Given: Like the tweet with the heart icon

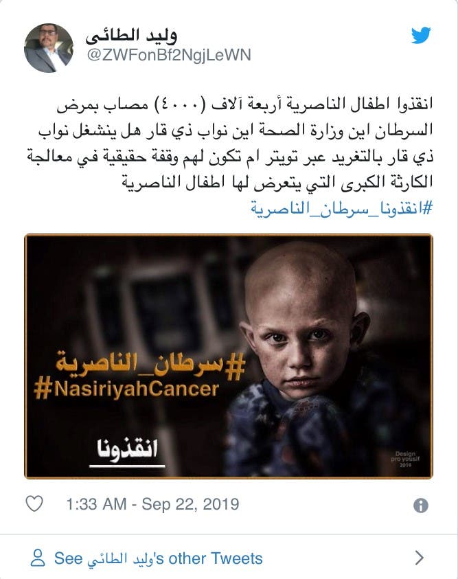Looking at the screenshot, I should 34,503.
